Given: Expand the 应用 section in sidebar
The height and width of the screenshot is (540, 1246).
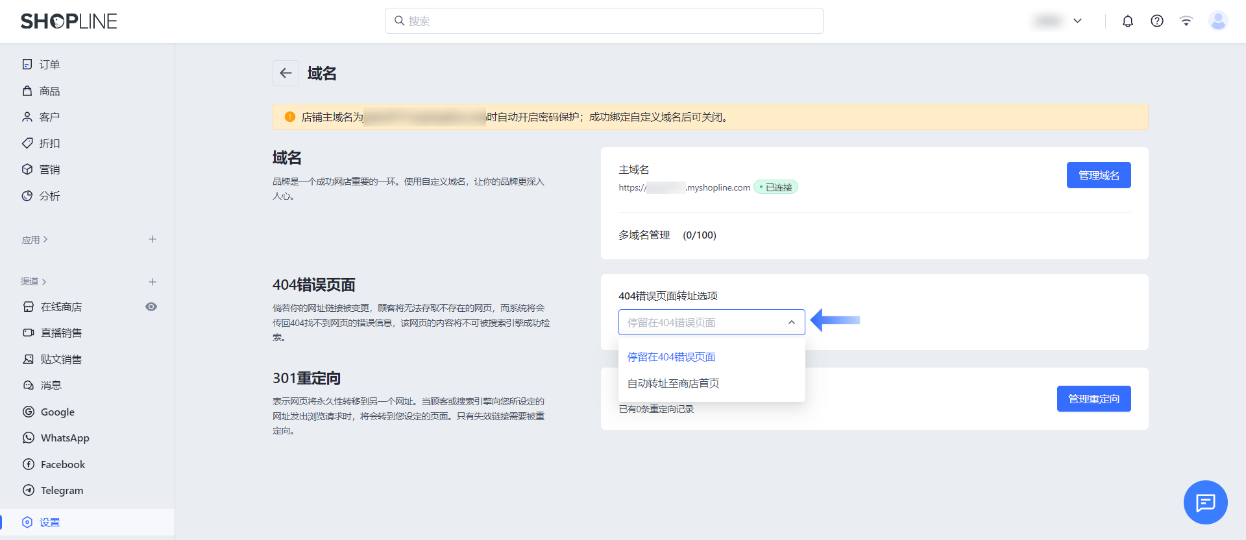Looking at the screenshot, I should [34, 240].
